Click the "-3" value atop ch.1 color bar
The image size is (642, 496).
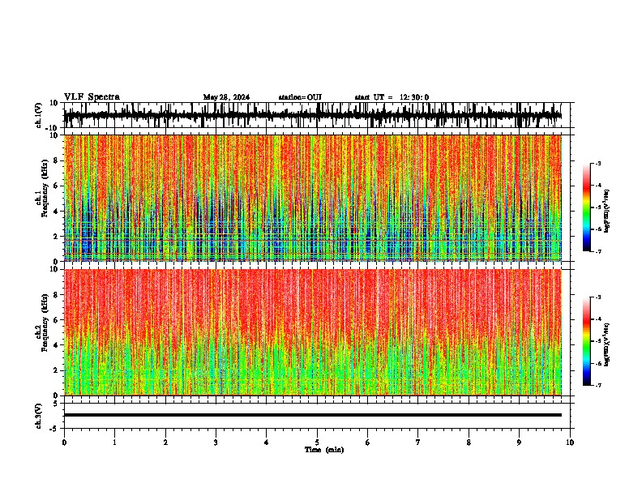[x=598, y=163]
